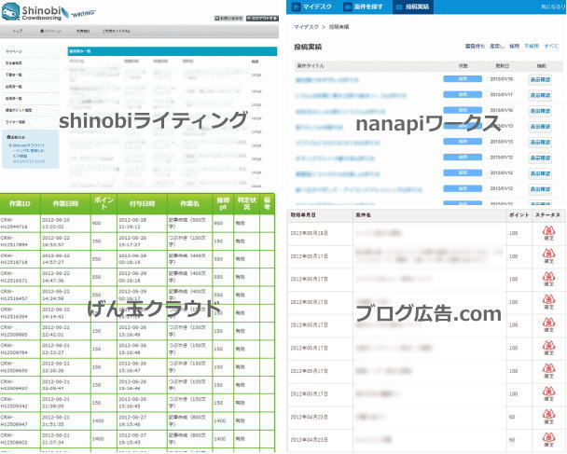Image resolution: width=567 pixels, height=454 pixels.
Task: Click the 取得年月日 column header
Action: coord(303,215)
